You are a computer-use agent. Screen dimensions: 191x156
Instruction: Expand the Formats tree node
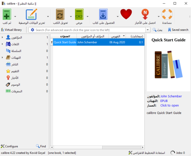tap(2, 57)
